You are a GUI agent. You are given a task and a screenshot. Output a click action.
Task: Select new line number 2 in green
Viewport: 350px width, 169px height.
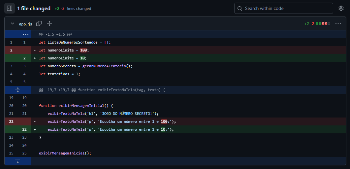click(x=24, y=58)
